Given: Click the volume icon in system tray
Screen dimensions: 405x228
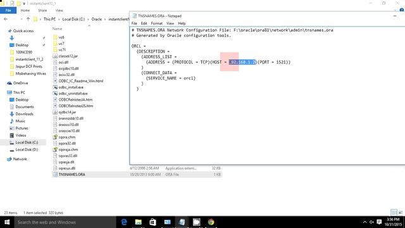Looking at the screenshot, I should click(371, 222).
